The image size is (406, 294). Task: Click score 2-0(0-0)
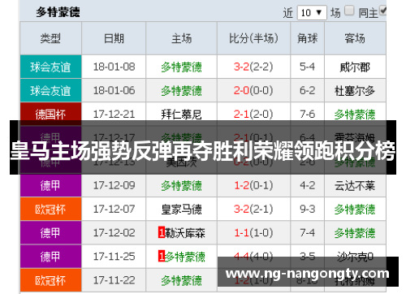pos(253,90)
